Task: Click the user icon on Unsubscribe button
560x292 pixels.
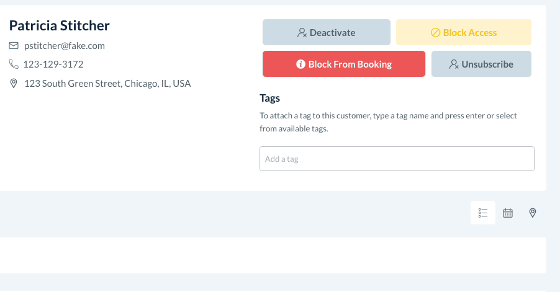Action: (x=454, y=64)
